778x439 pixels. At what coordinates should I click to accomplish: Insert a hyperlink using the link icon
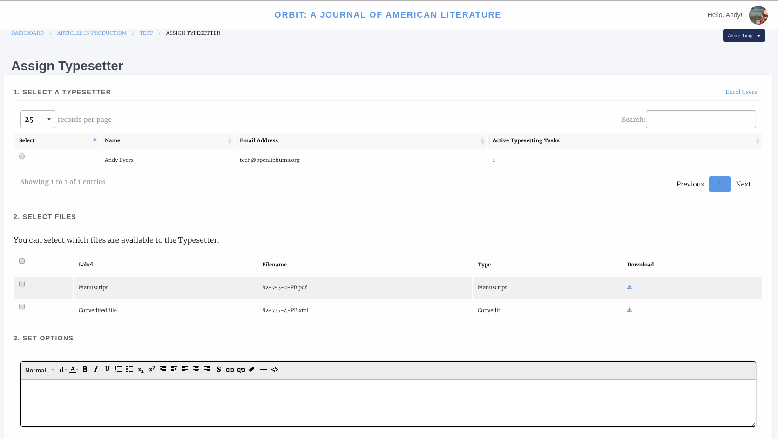click(x=230, y=370)
